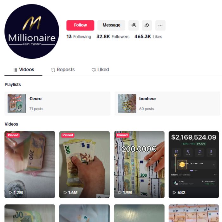Viewport: 222px width, 222px height.
Task: Open Message to this profile
Action: [x=111, y=25]
